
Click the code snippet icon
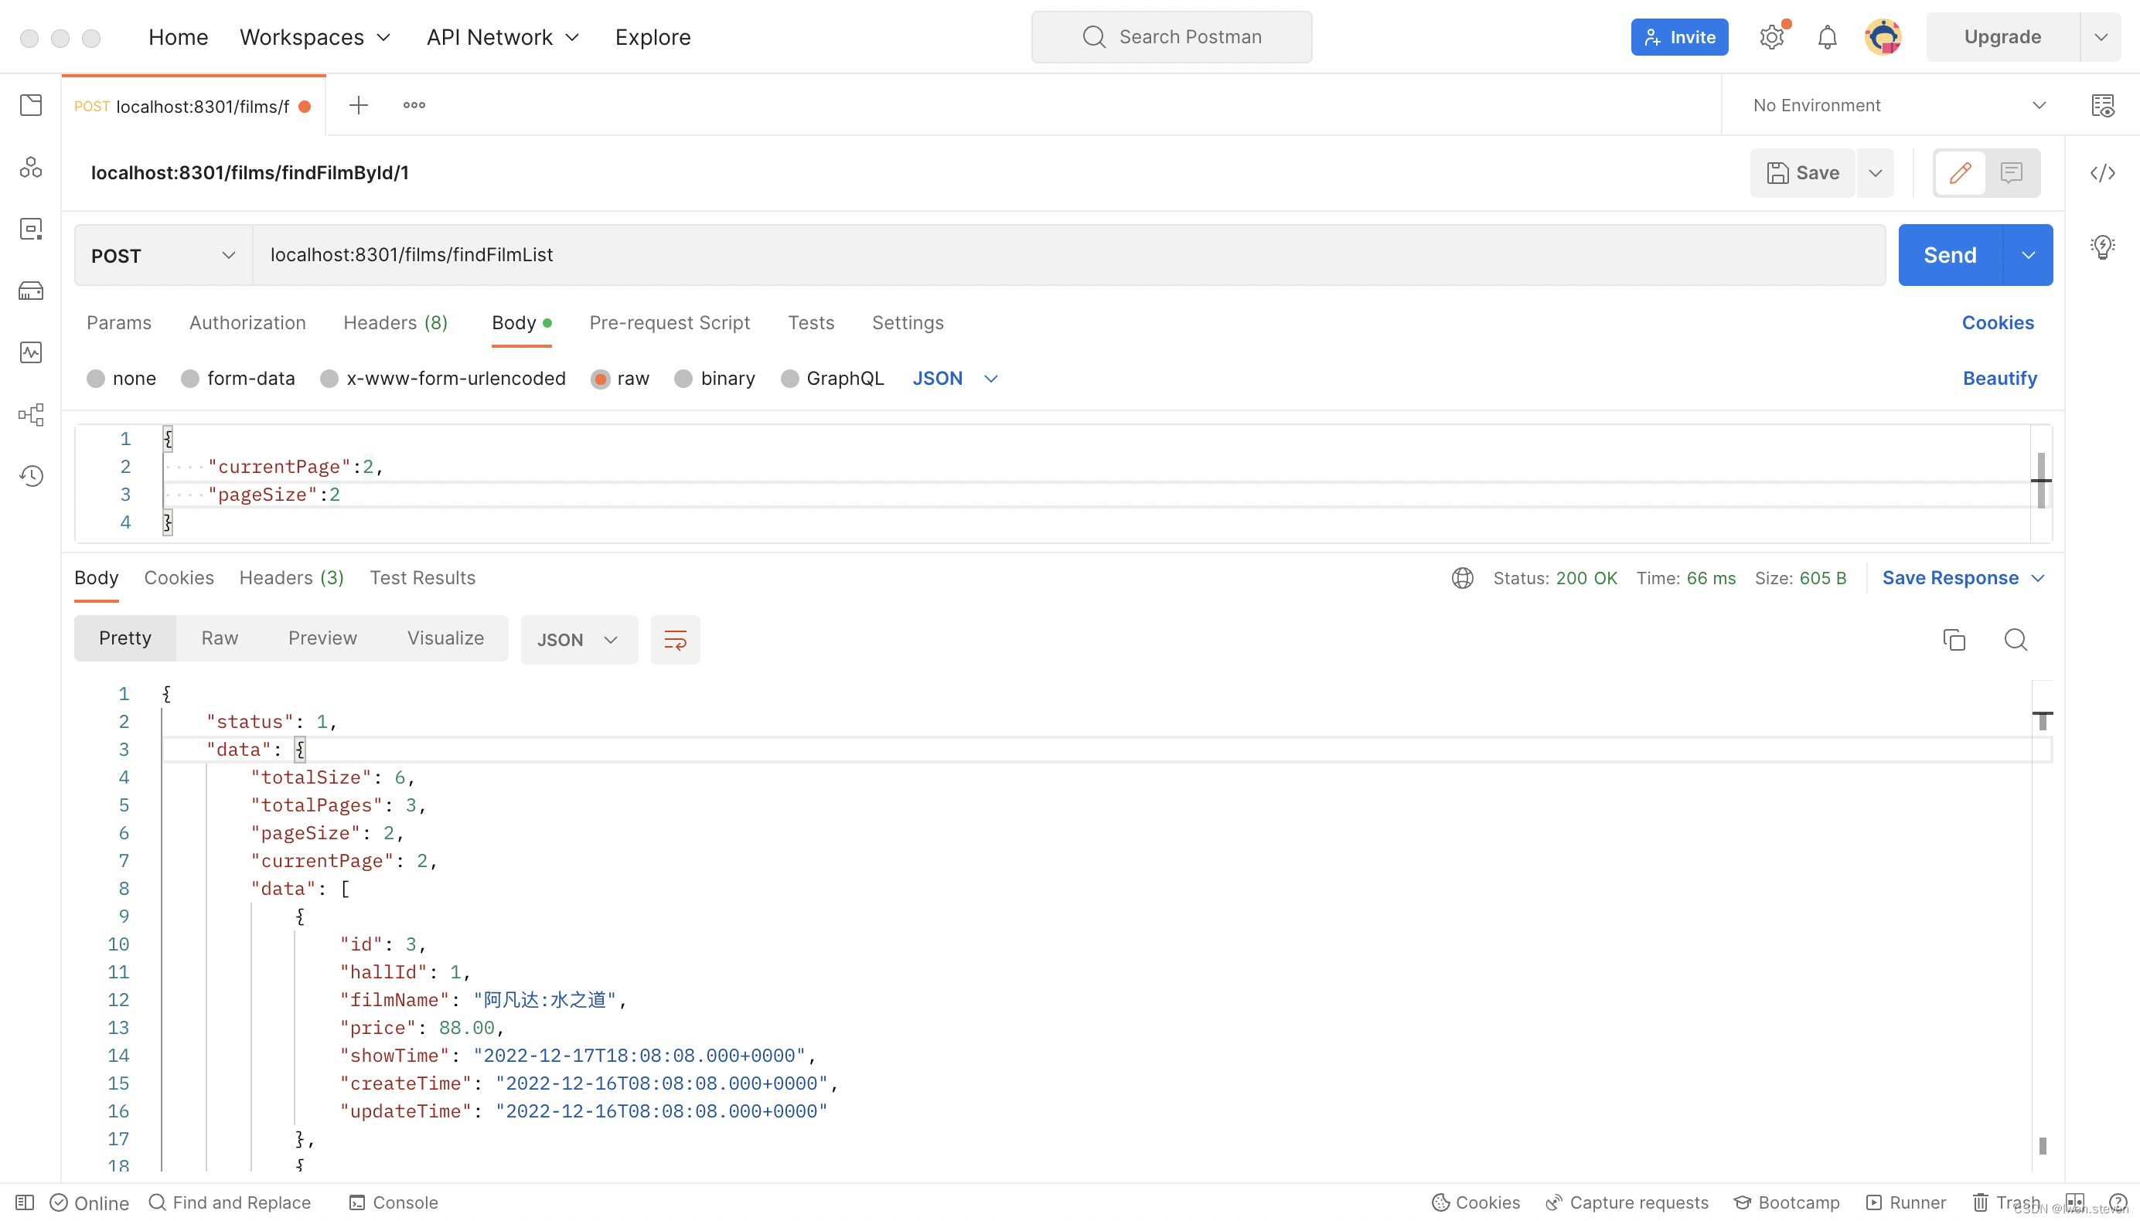[2101, 173]
